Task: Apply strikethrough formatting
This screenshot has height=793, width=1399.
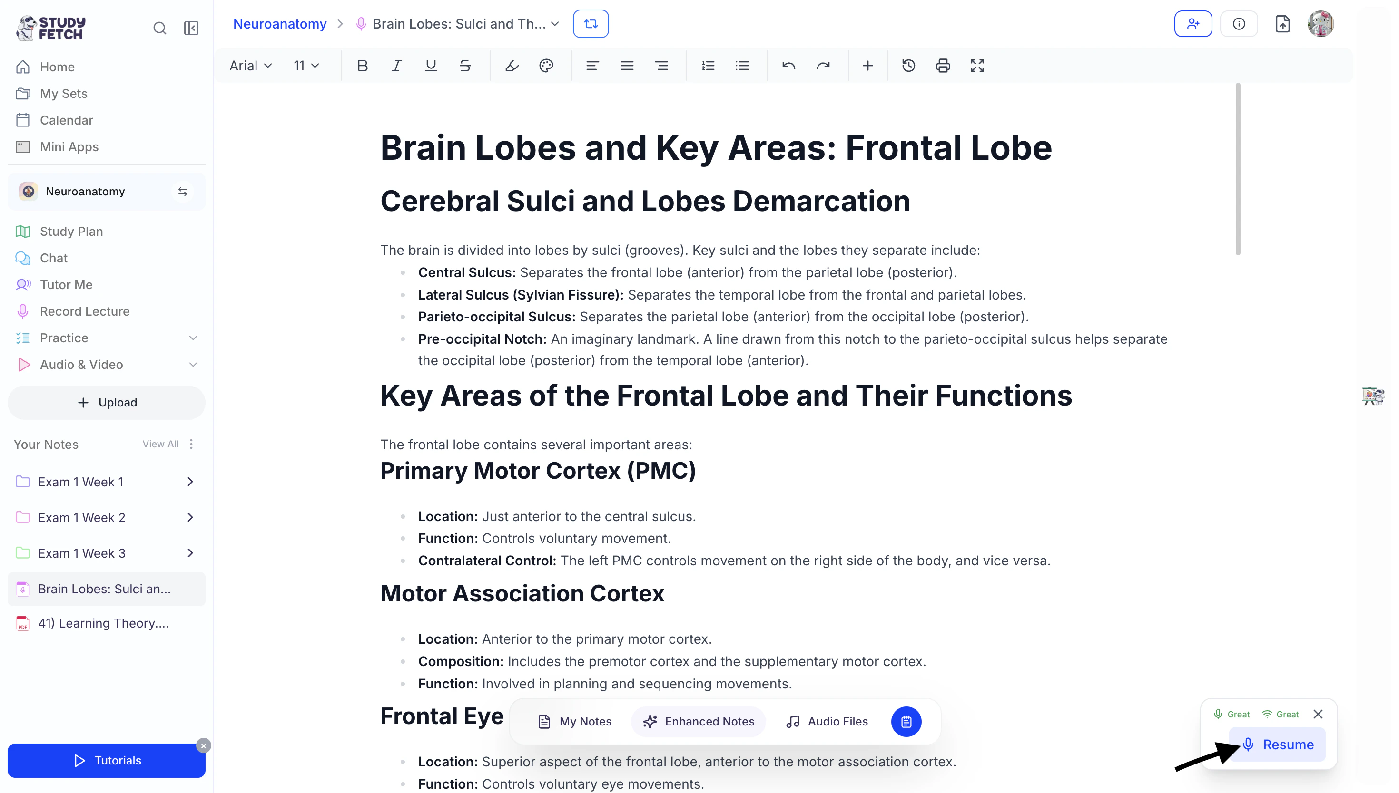Action: (465, 66)
